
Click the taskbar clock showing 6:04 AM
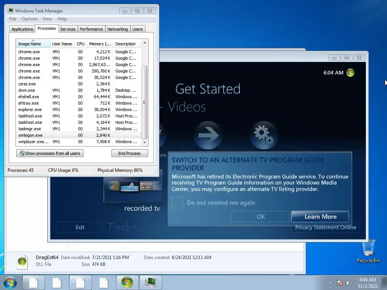pos(367,283)
